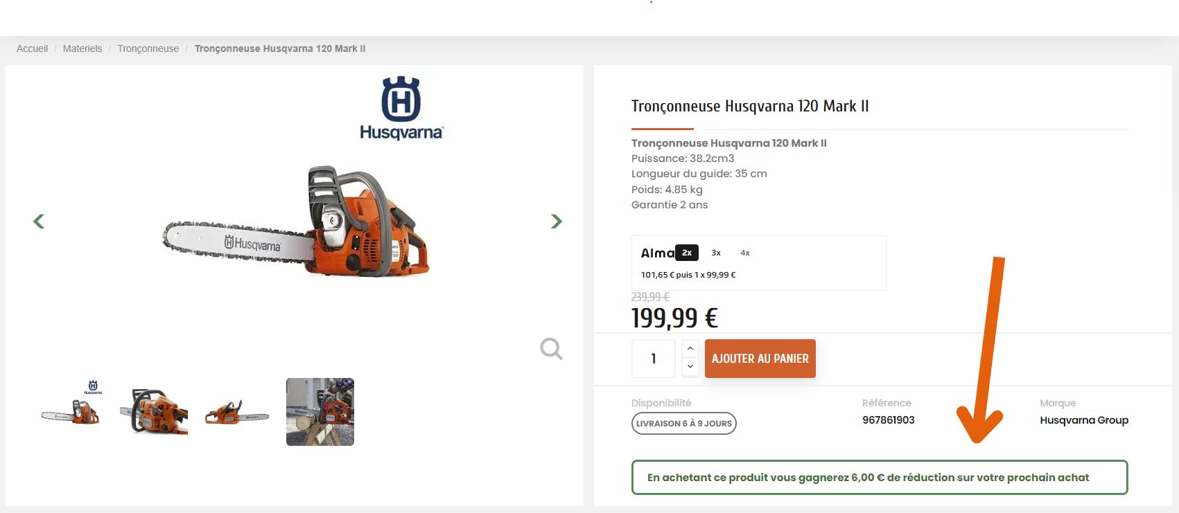Select the second close-up chainsaw thumbnail

click(154, 411)
